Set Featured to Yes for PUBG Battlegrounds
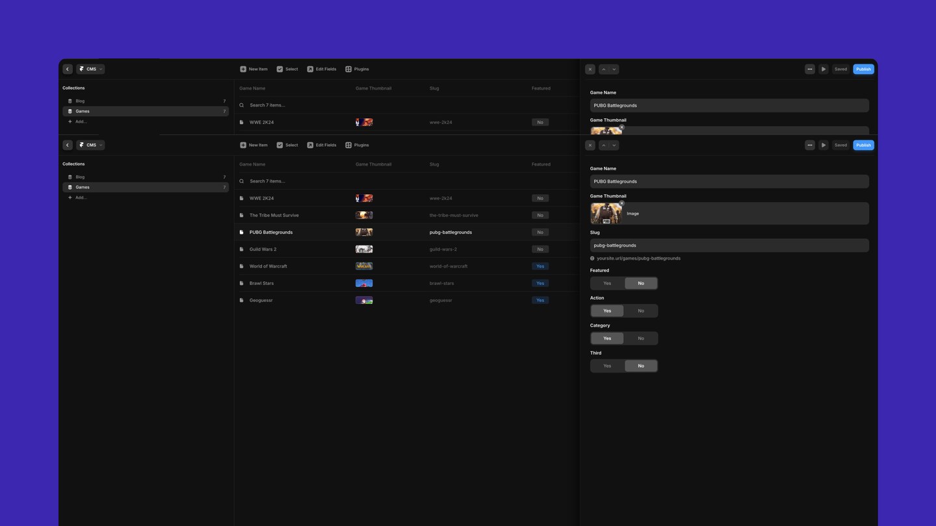 pyautogui.click(x=607, y=282)
